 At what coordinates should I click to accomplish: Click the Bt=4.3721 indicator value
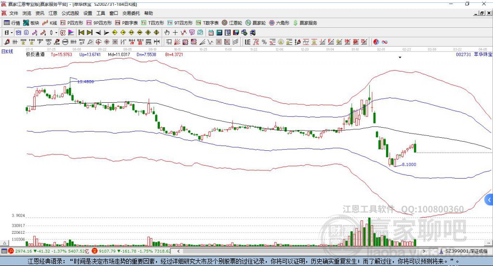(174, 55)
